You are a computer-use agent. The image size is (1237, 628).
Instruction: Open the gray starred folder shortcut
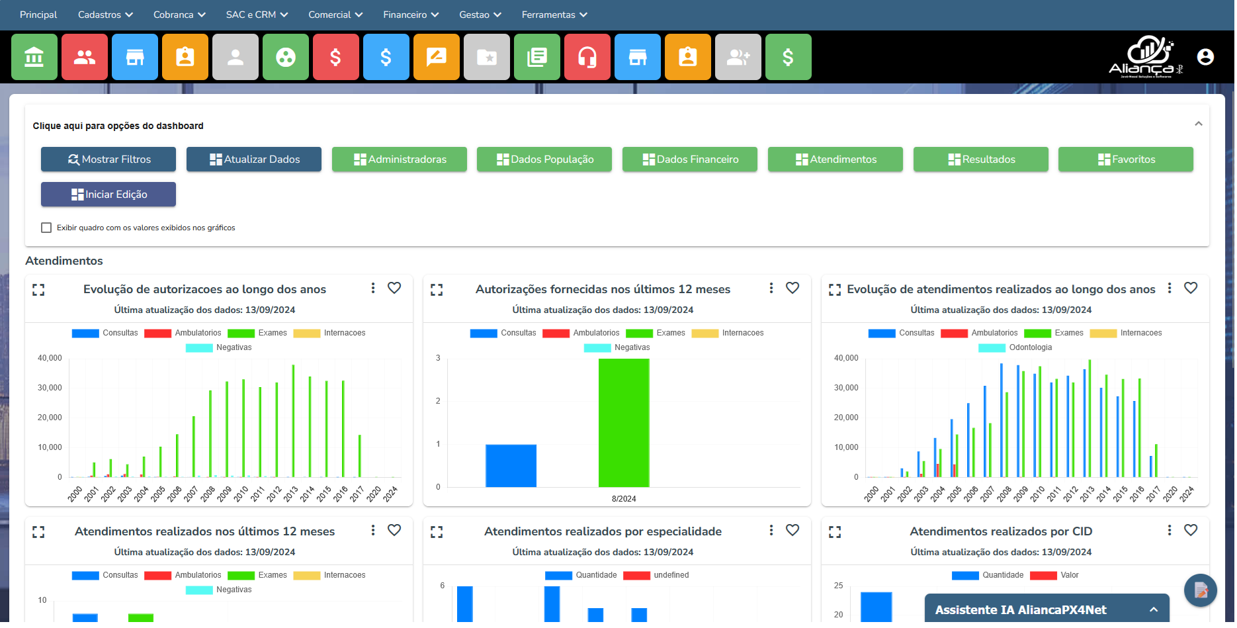click(487, 58)
